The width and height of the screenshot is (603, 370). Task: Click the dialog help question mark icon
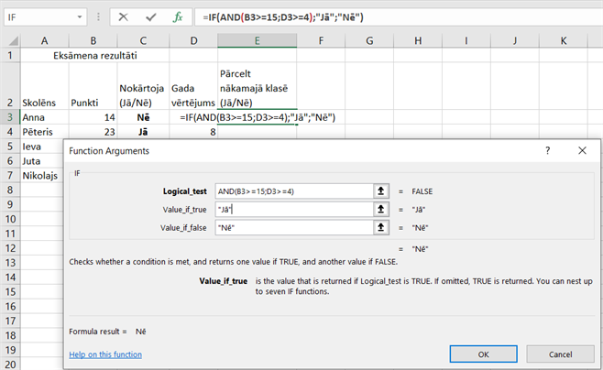(547, 150)
